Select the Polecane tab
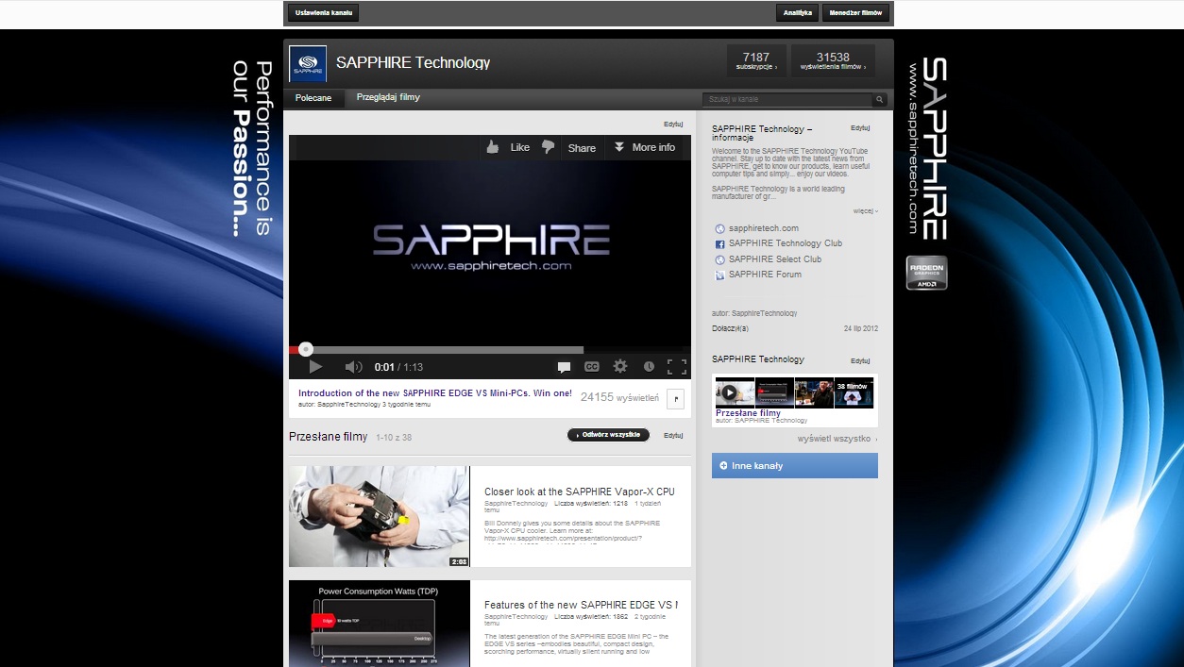This screenshot has height=667, width=1184. coord(313,98)
